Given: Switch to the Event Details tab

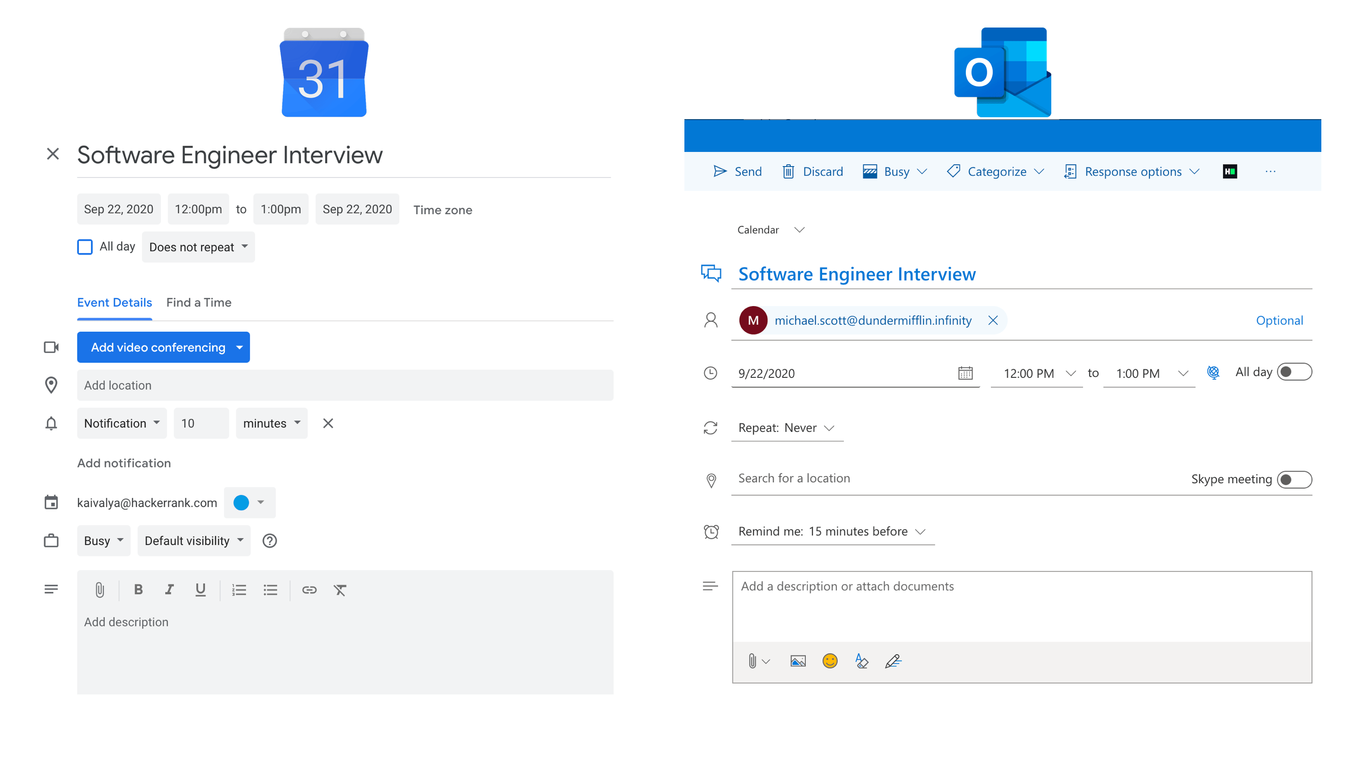Looking at the screenshot, I should coord(114,302).
